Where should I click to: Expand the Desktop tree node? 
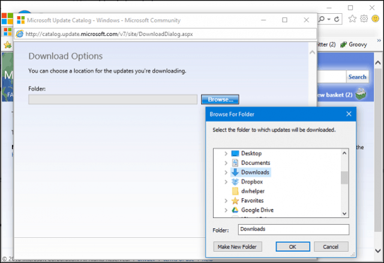226,154
